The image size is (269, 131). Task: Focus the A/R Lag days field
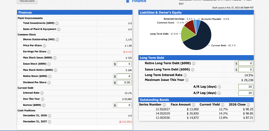pyautogui.click(x=246, y=87)
